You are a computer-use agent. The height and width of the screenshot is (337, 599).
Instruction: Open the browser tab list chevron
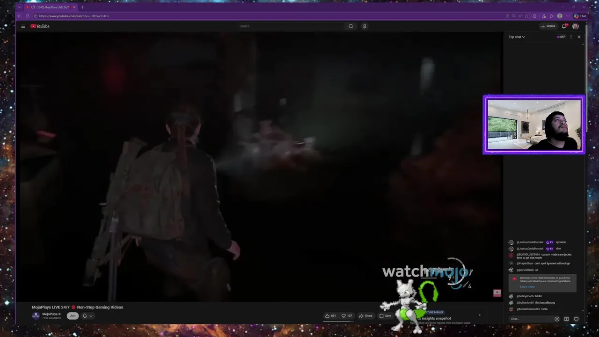tap(19, 7)
